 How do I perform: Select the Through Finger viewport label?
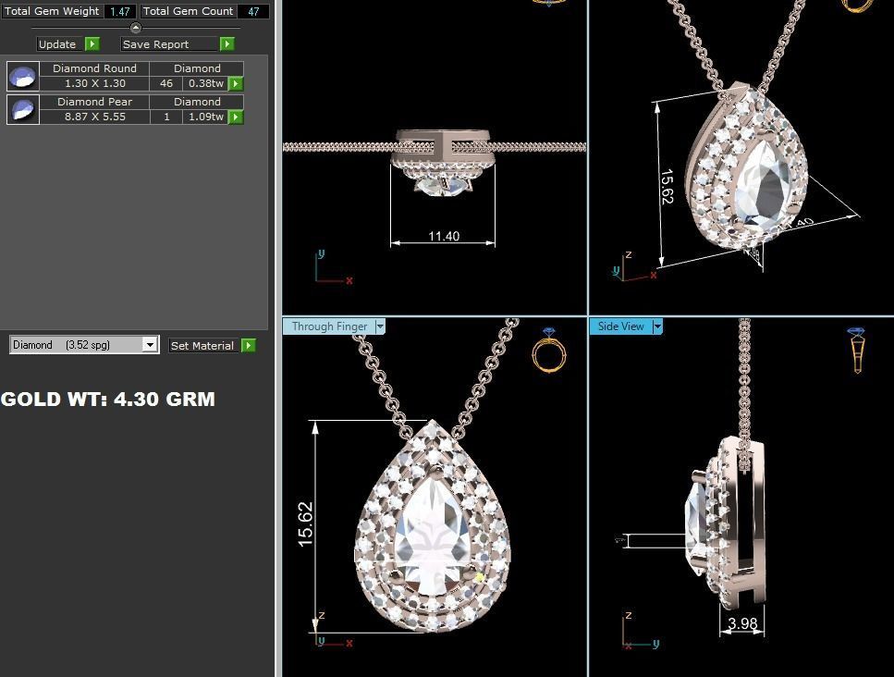coord(329,326)
